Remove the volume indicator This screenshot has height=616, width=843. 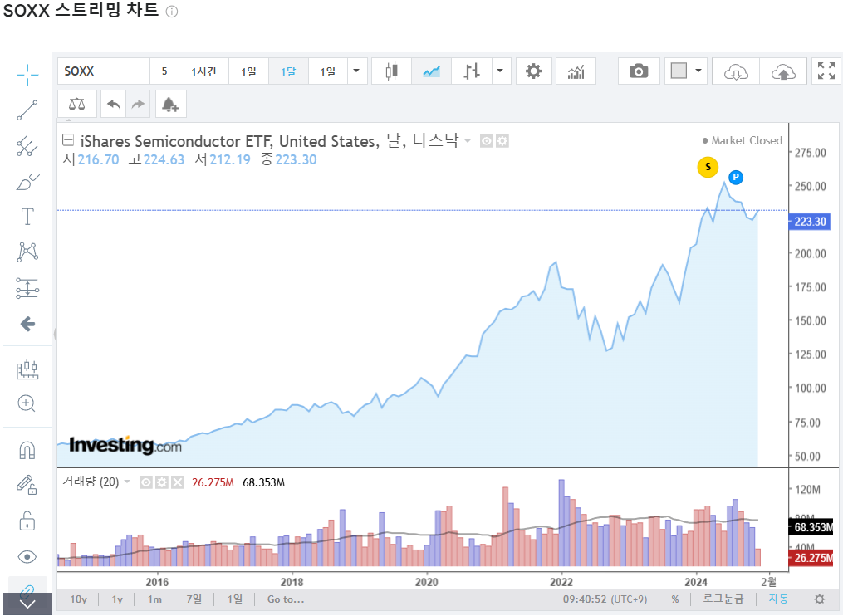point(178,482)
